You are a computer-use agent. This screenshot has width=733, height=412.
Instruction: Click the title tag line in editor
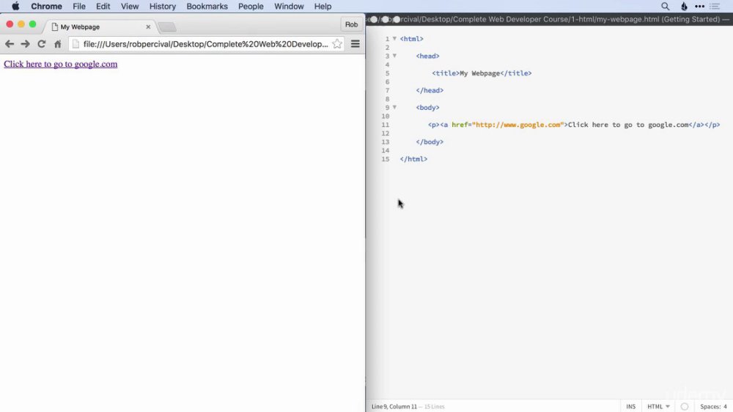482,73
